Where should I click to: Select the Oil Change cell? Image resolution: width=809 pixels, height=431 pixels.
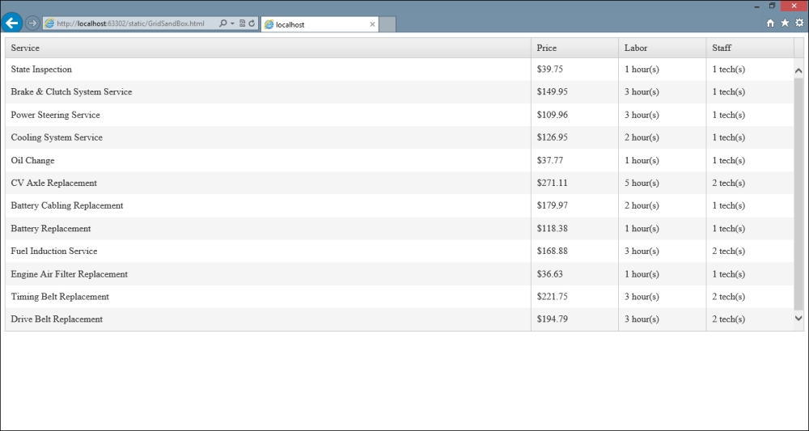268,160
